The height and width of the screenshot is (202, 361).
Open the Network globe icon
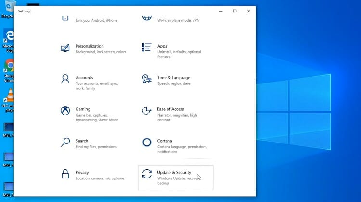pyautogui.click(x=147, y=18)
